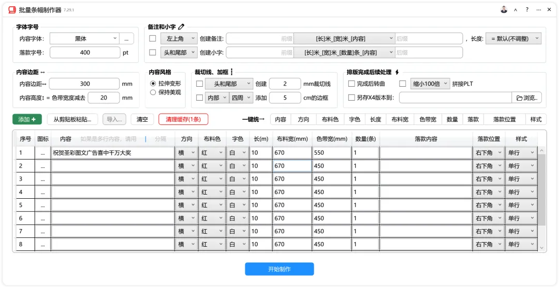Viewport: 559px width, 288px height.
Task: Click the font browse ellipsis button
Action: (x=127, y=39)
